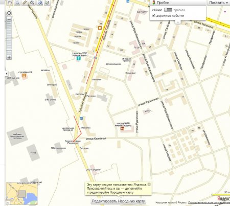Screen dimensions: 230x206
Task: Select the ruler distance measuring tool
Action: [25, 3]
